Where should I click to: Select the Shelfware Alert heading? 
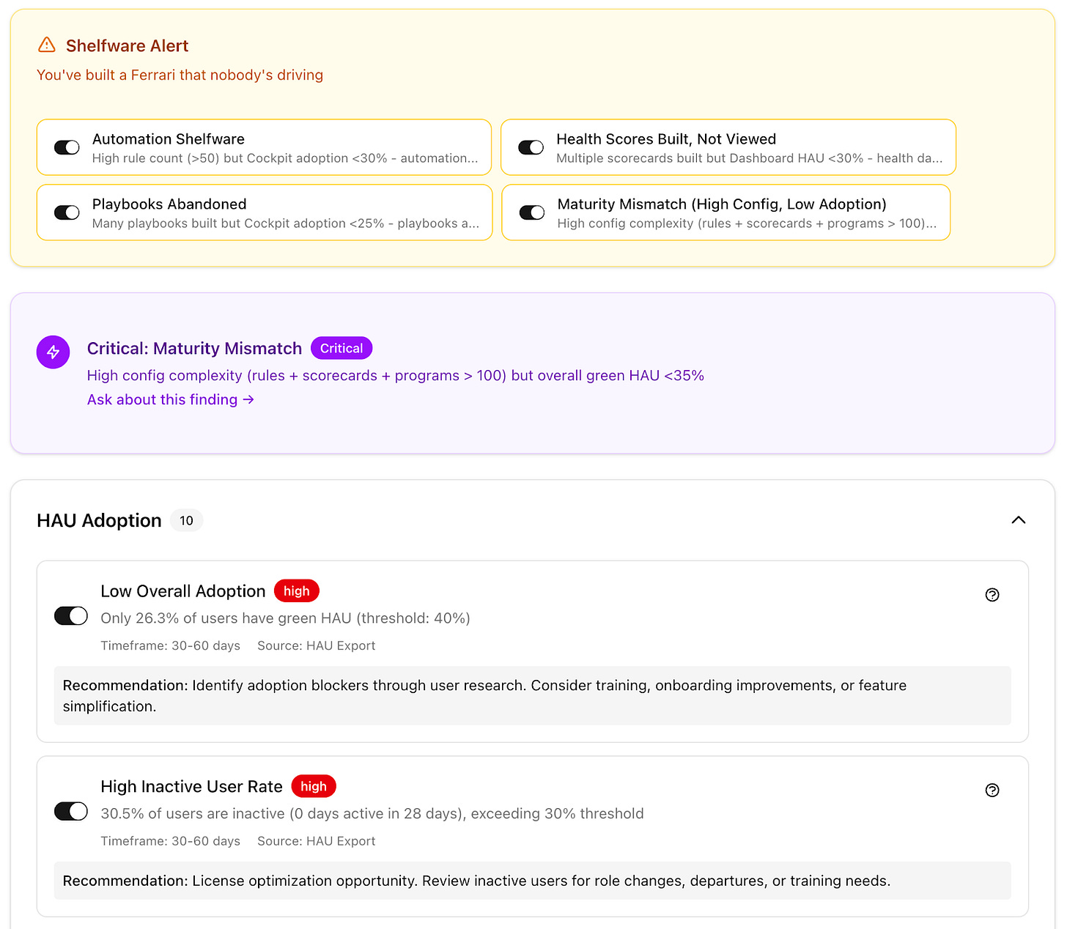pyautogui.click(x=127, y=45)
